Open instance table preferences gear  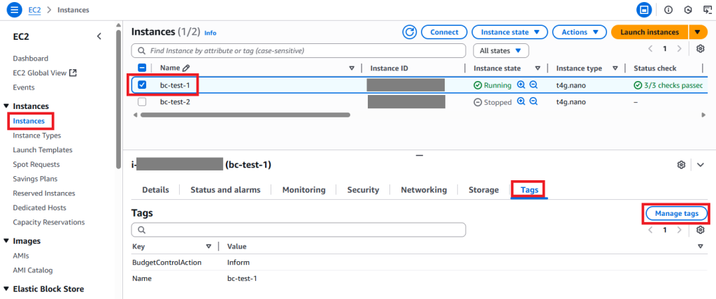pos(700,49)
